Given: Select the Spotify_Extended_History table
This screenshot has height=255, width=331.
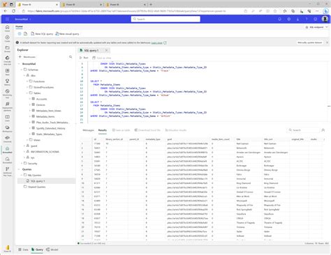Looking at the screenshot, I should point(50,128).
